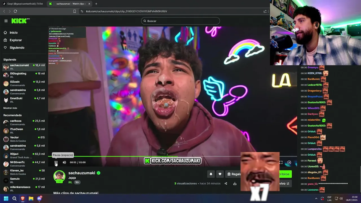Open File Explorer from the taskbar
361x203 pixels.
31,198
